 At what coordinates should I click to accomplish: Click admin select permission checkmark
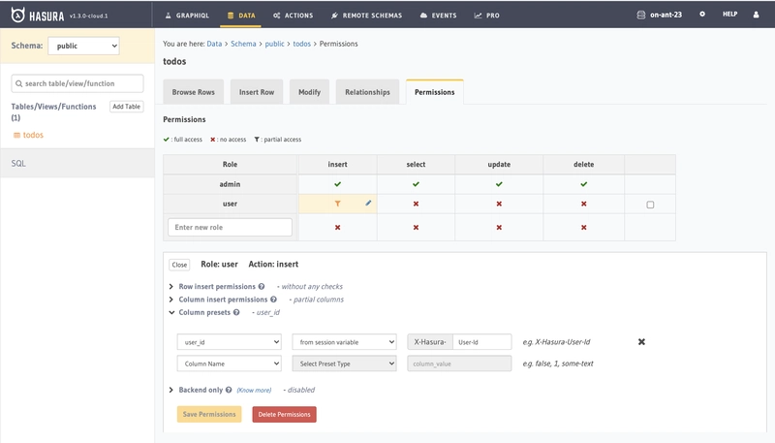416,184
